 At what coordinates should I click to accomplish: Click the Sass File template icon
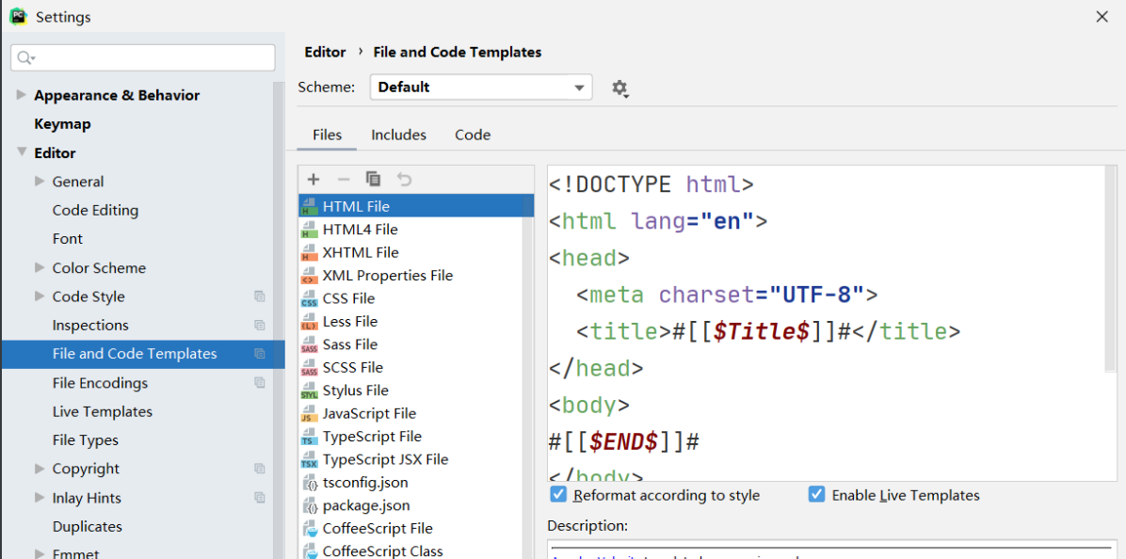pos(309,344)
